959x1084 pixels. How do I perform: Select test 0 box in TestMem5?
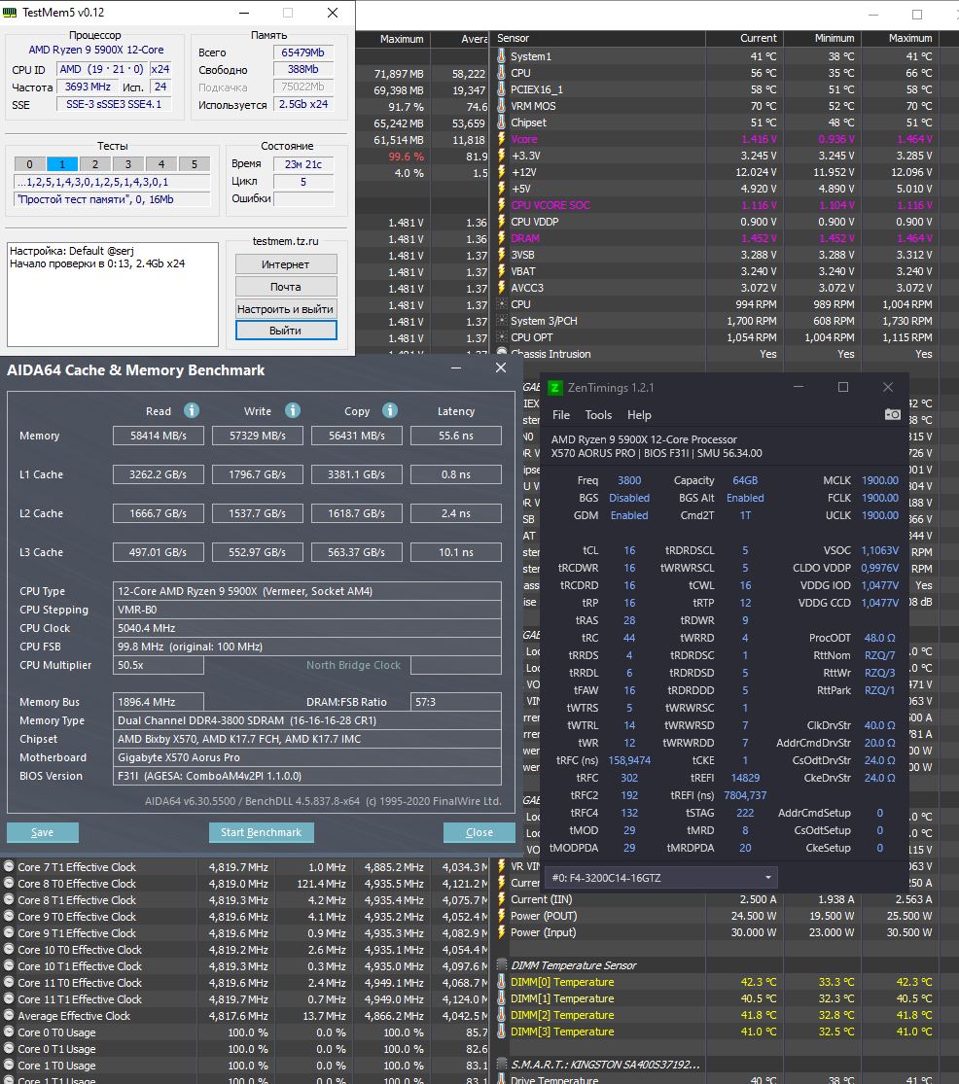point(30,164)
